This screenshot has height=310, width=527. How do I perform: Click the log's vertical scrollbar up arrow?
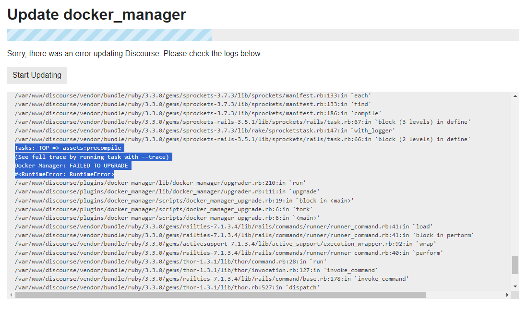pos(515,96)
